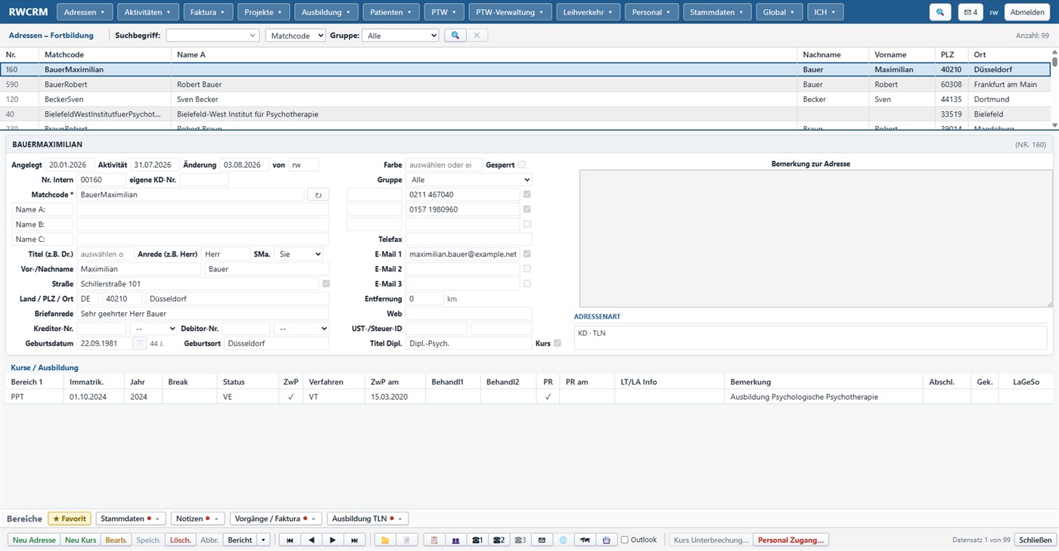Viewport: 1059px width, 551px height.
Task: Open the Notizen section tab
Action: (198, 518)
